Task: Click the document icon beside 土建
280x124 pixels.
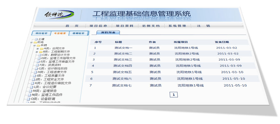Action: pos(36,39)
